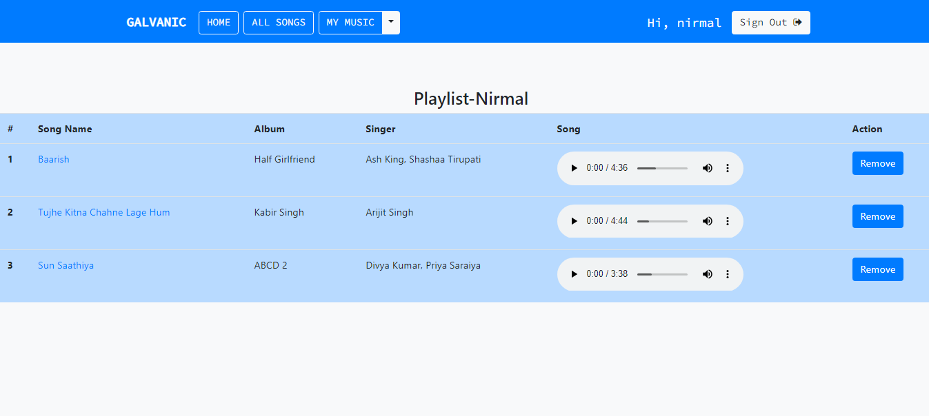Remove Tujhe Kitna Chahne Lage Hum from playlist
929x416 pixels.
(878, 216)
